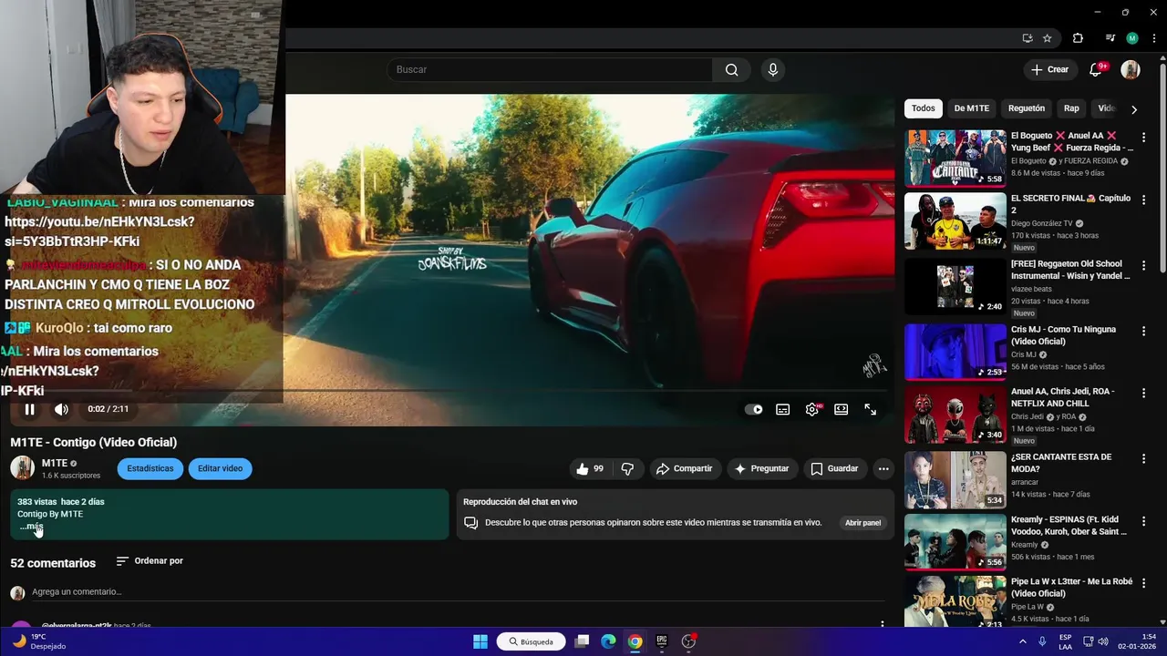
Task: Mute the video with the speaker icon
Action: click(x=61, y=410)
